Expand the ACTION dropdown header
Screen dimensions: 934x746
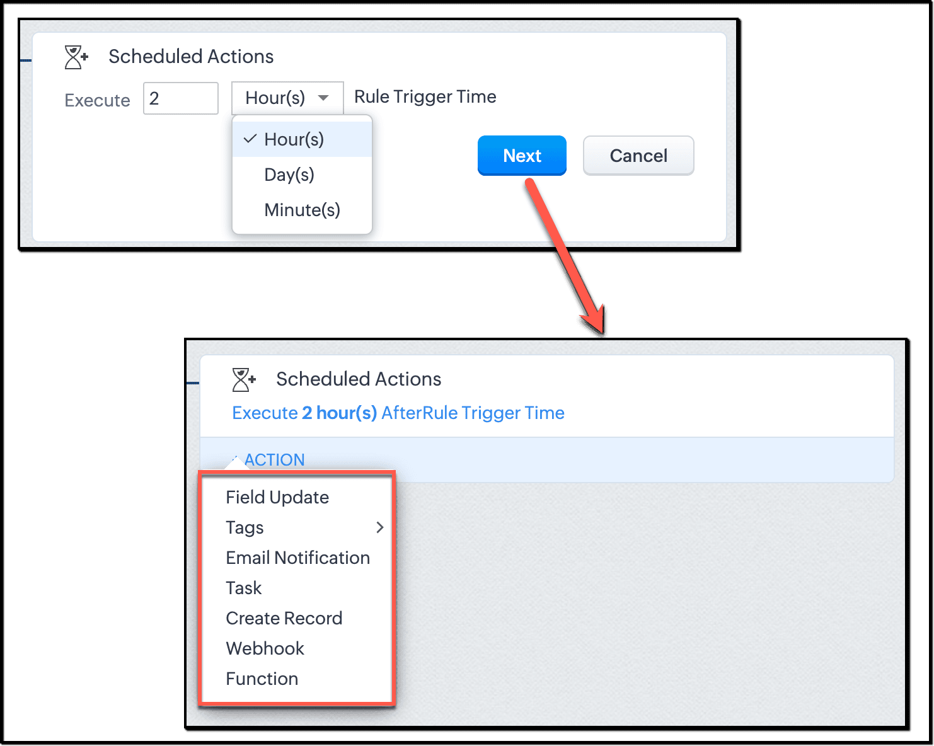pos(274,460)
